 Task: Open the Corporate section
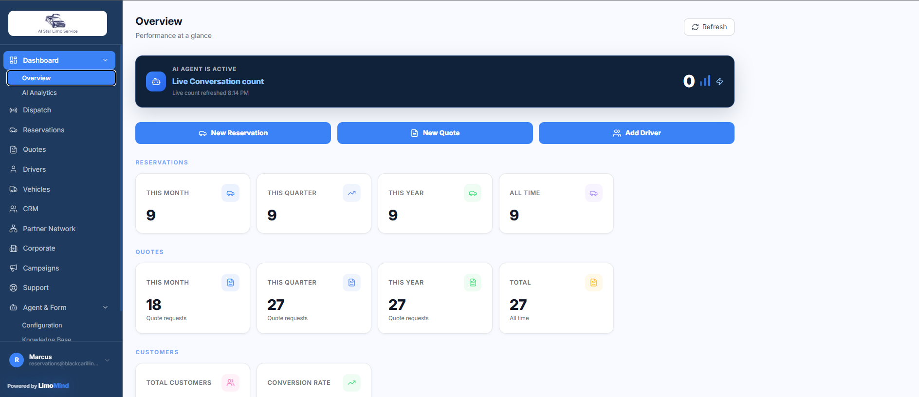tap(39, 248)
